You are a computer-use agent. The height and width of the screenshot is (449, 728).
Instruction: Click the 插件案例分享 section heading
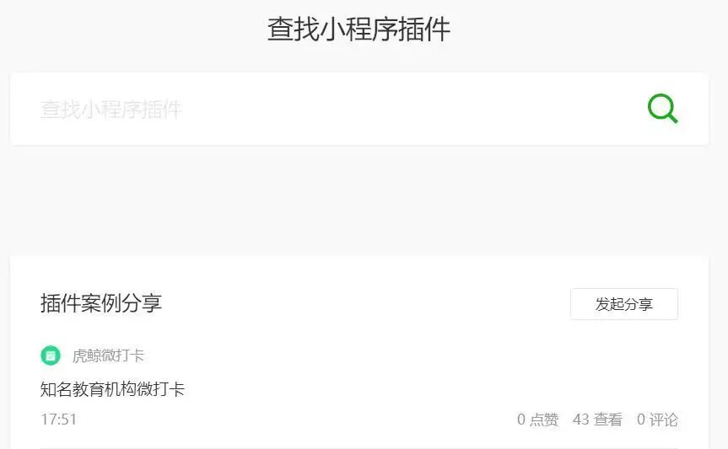[x=100, y=303]
